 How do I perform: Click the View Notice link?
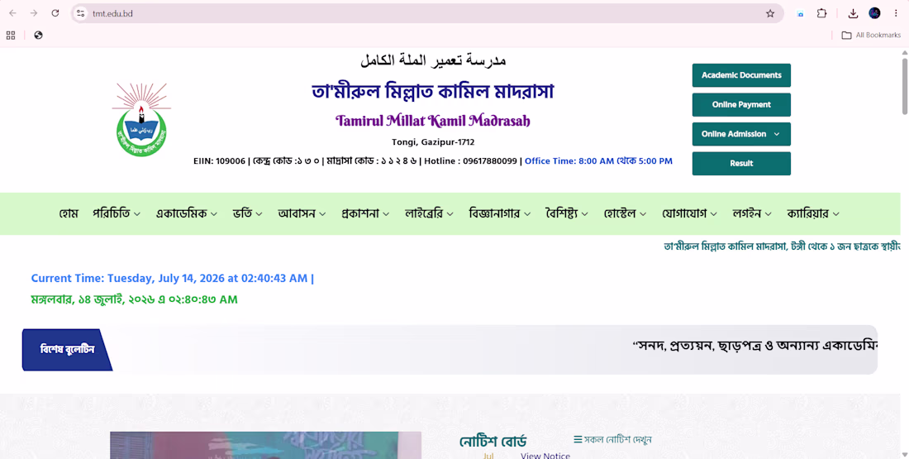tap(545, 456)
